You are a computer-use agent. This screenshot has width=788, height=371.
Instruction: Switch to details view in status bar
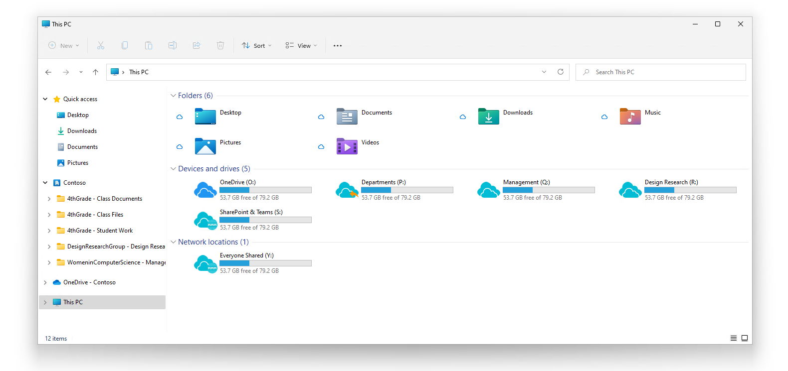point(734,338)
